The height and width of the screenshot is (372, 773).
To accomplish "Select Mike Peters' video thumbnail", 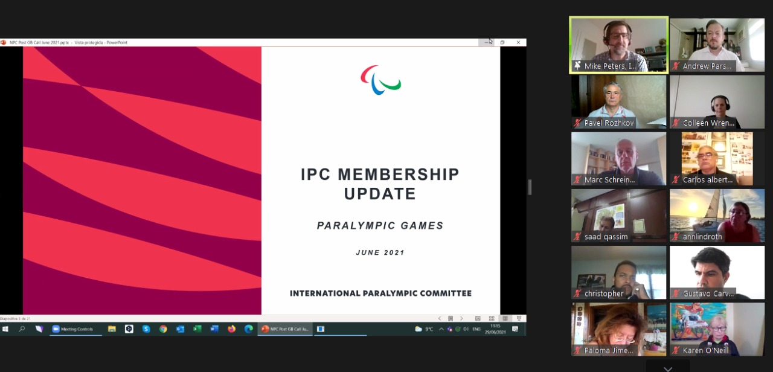I will pos(618,45).
